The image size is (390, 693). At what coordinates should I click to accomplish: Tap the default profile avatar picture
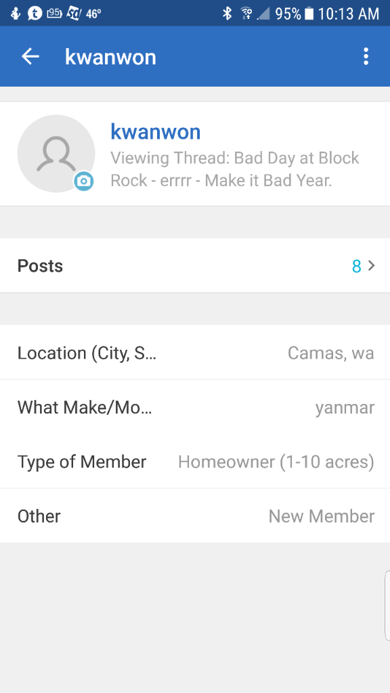coord(56,154)
